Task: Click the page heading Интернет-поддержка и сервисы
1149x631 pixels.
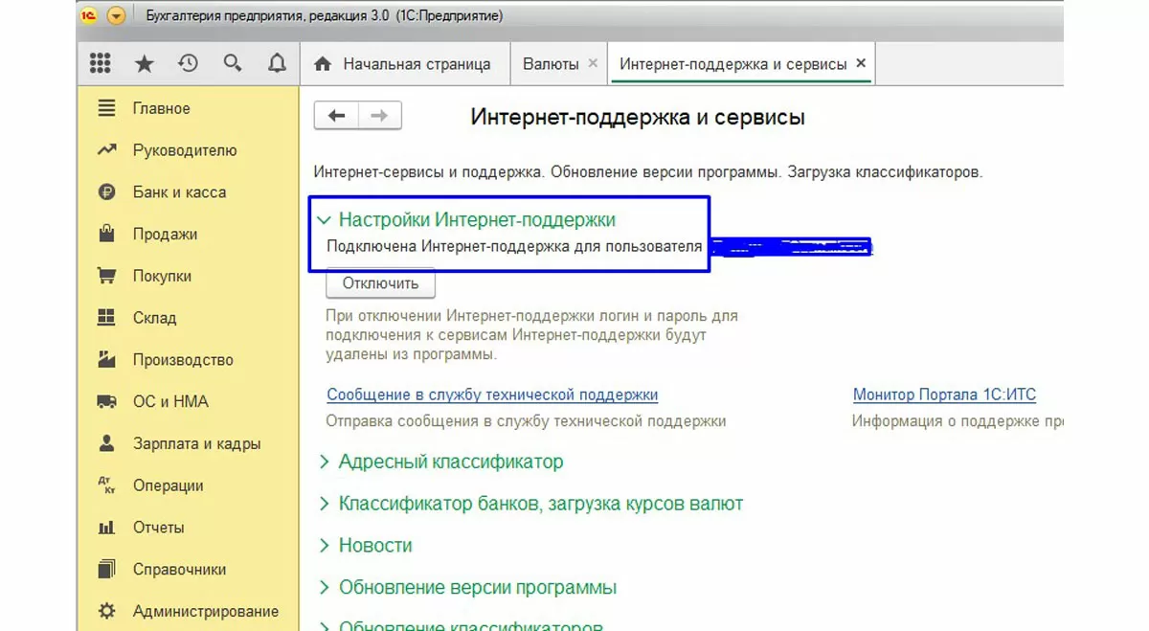Action: (x=638, y=117)
